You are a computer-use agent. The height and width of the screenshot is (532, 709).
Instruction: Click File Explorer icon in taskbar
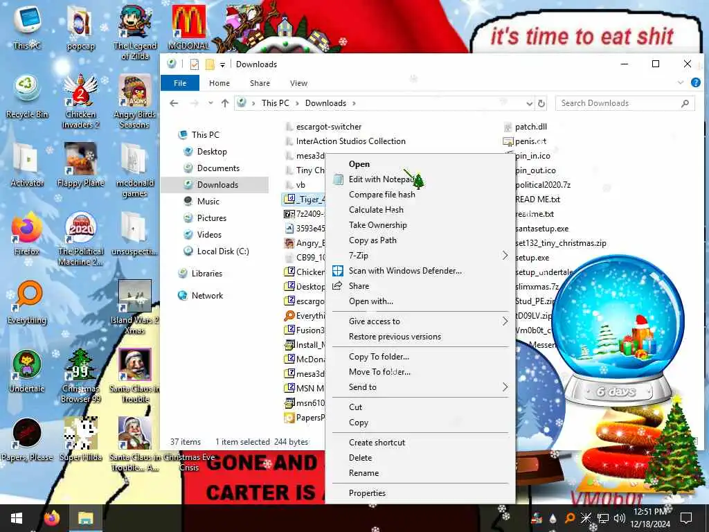click(85, 518)
